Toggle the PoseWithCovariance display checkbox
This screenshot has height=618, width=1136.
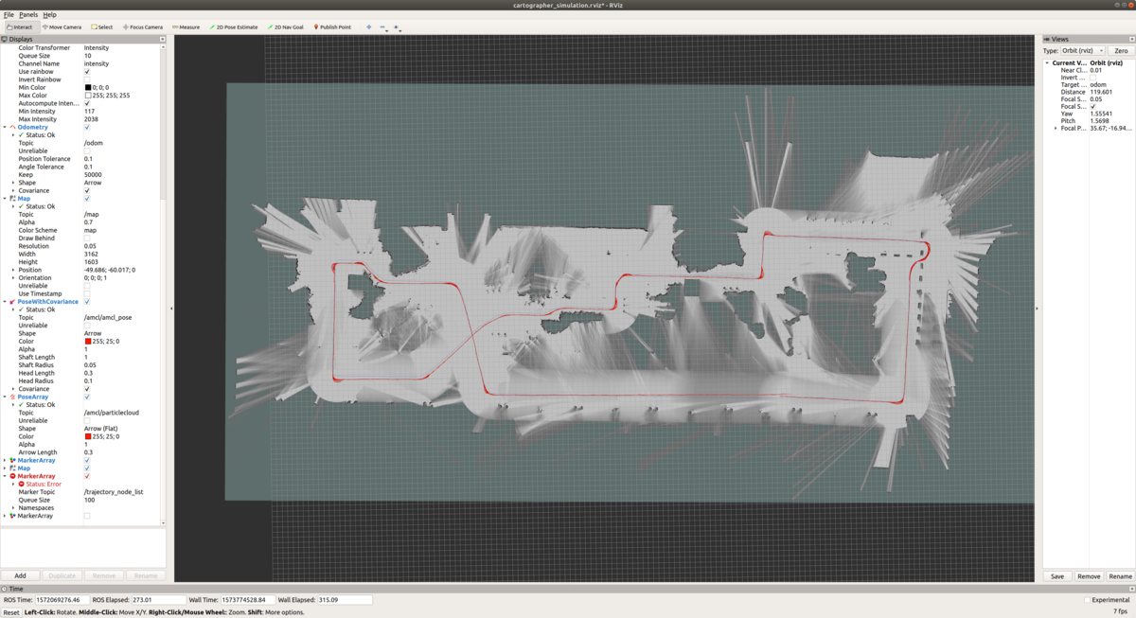(87, 302)
